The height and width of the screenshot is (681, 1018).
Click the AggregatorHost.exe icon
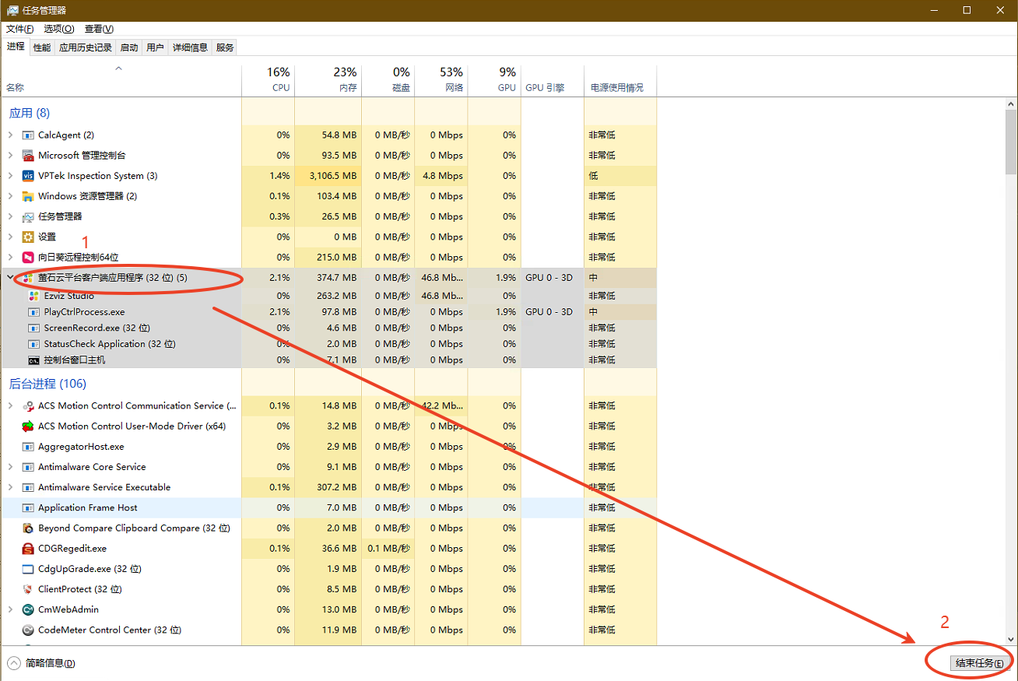coord(28,447)
